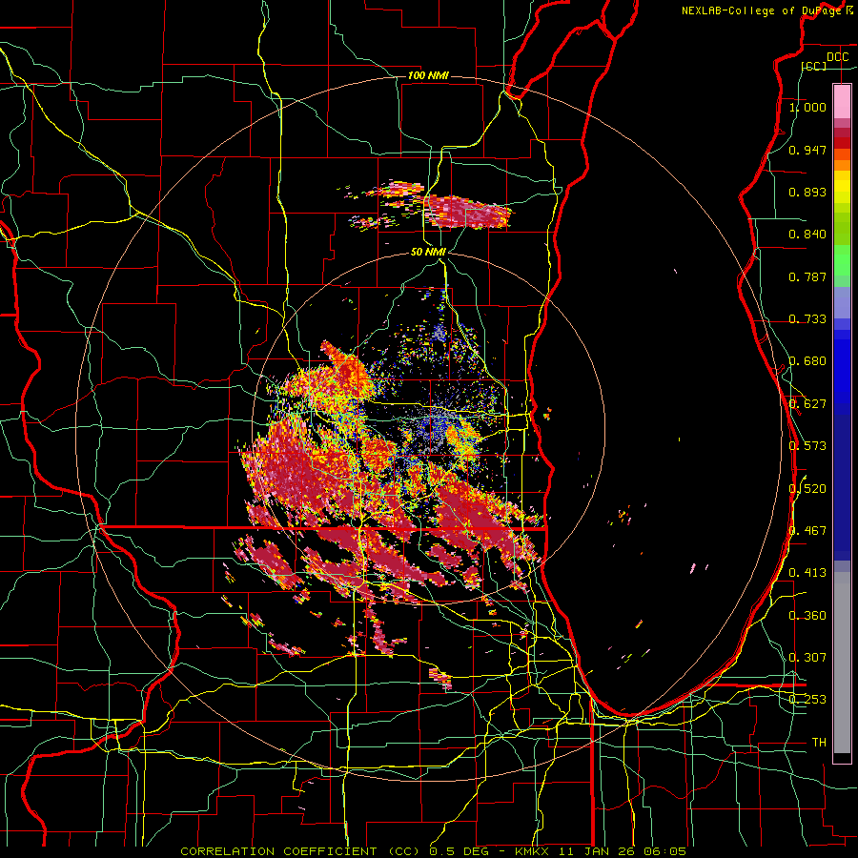Select the 0.413 scale value
858x858 pixels.
click(807, 573)
